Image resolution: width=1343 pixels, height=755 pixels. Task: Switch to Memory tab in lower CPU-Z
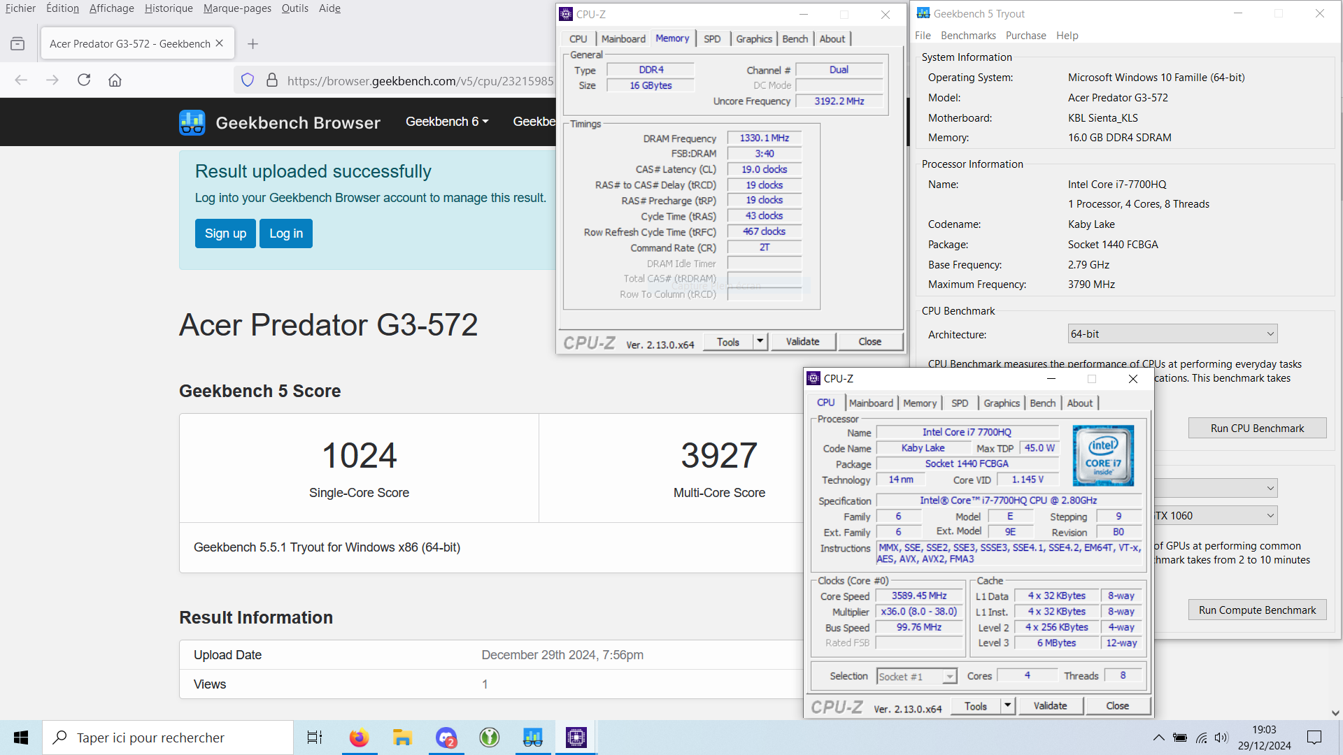[920, 403]
